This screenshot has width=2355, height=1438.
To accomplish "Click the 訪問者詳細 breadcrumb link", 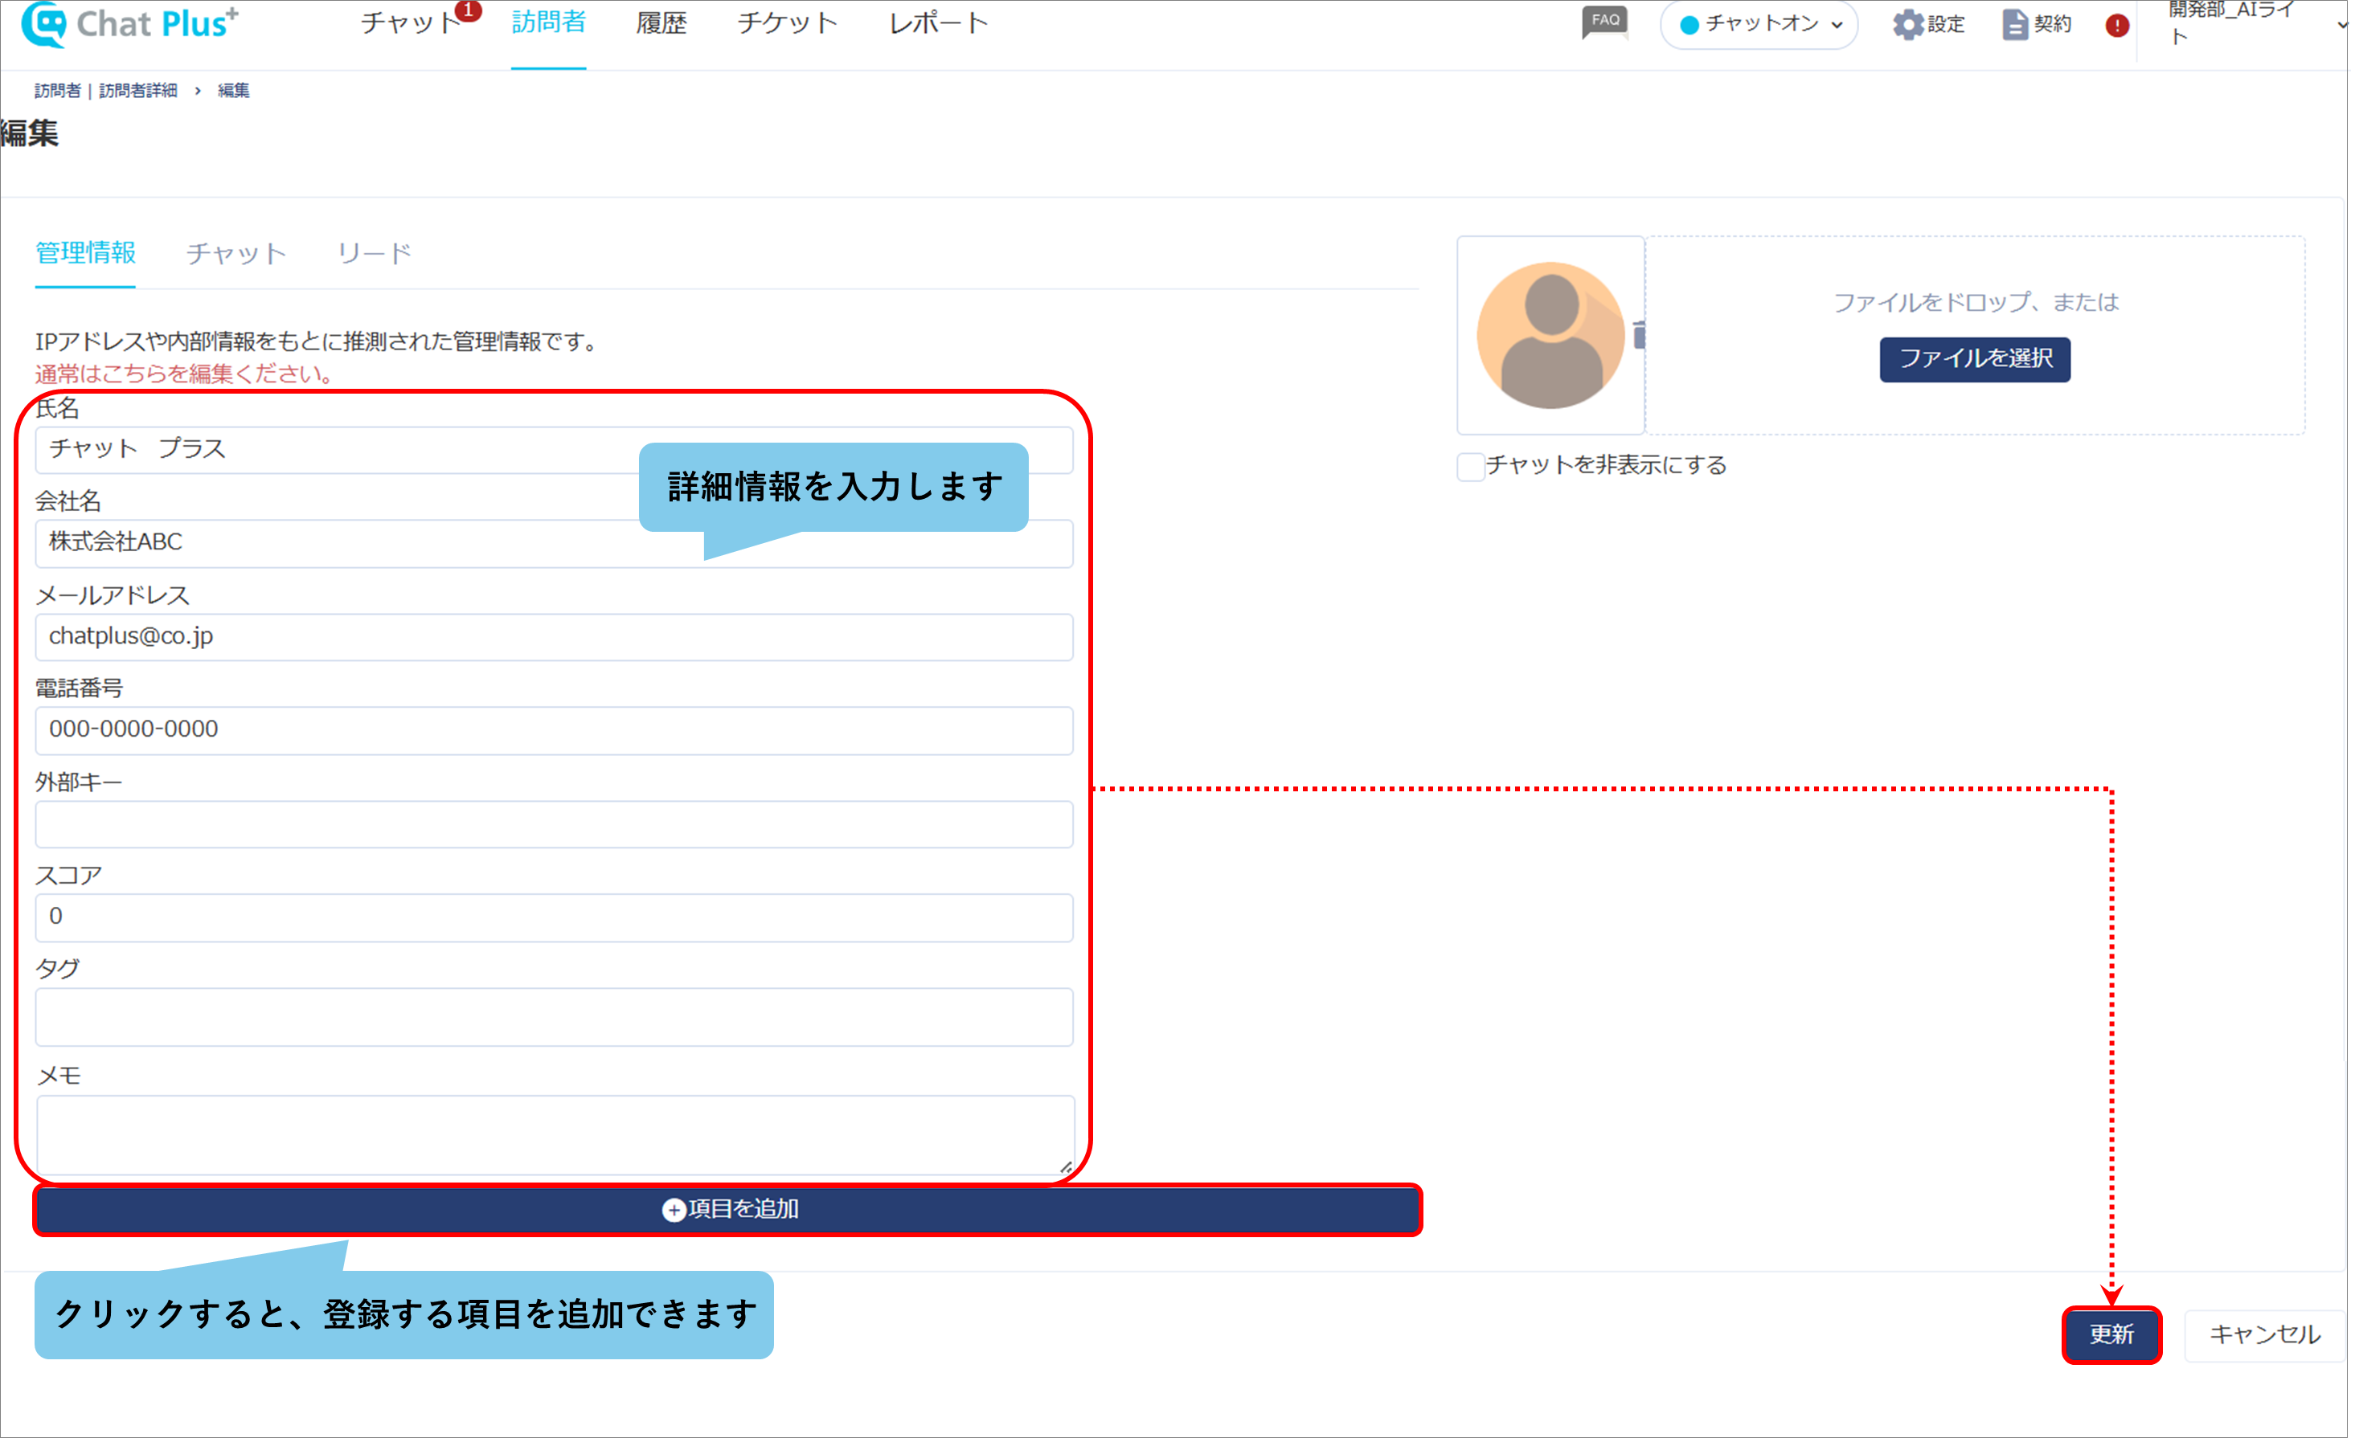I will point(138,91).
